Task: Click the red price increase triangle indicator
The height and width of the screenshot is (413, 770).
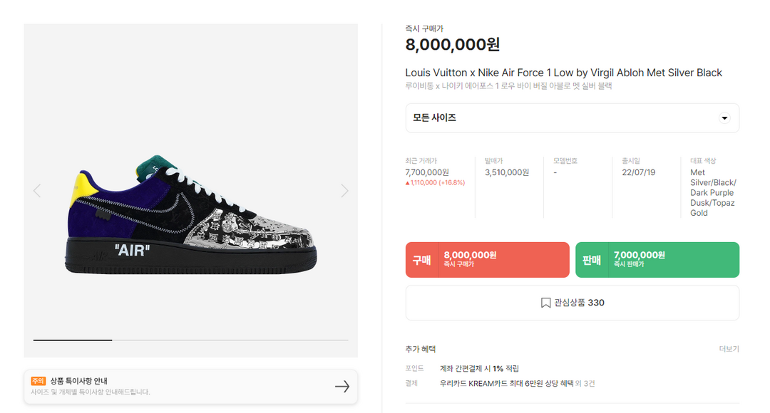Action: click(408, 183)
